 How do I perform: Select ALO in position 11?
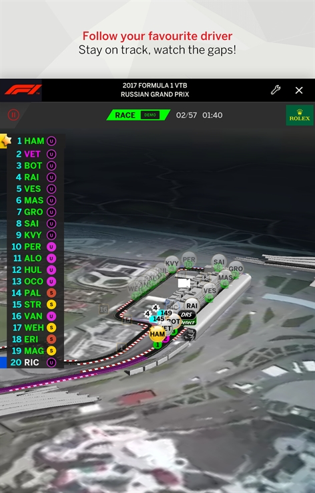pos(33,258)
